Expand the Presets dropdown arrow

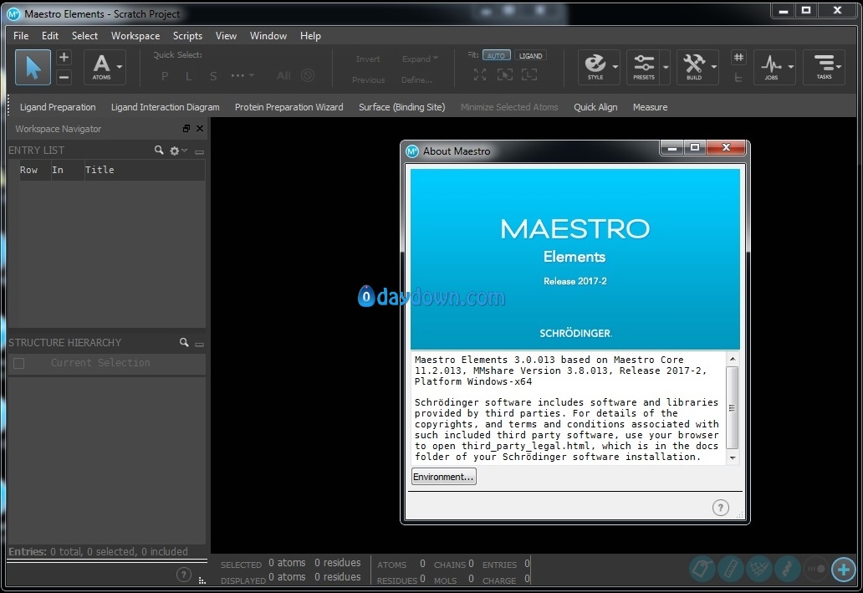tap(666, 67)
